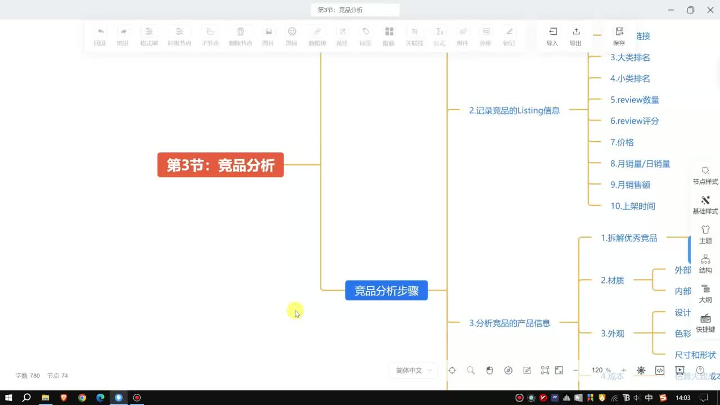Image resolution: width=720 pixels, height=405 pixels.
Task: Select the 8.月销量/日销量 node
Action: [640, 164]
